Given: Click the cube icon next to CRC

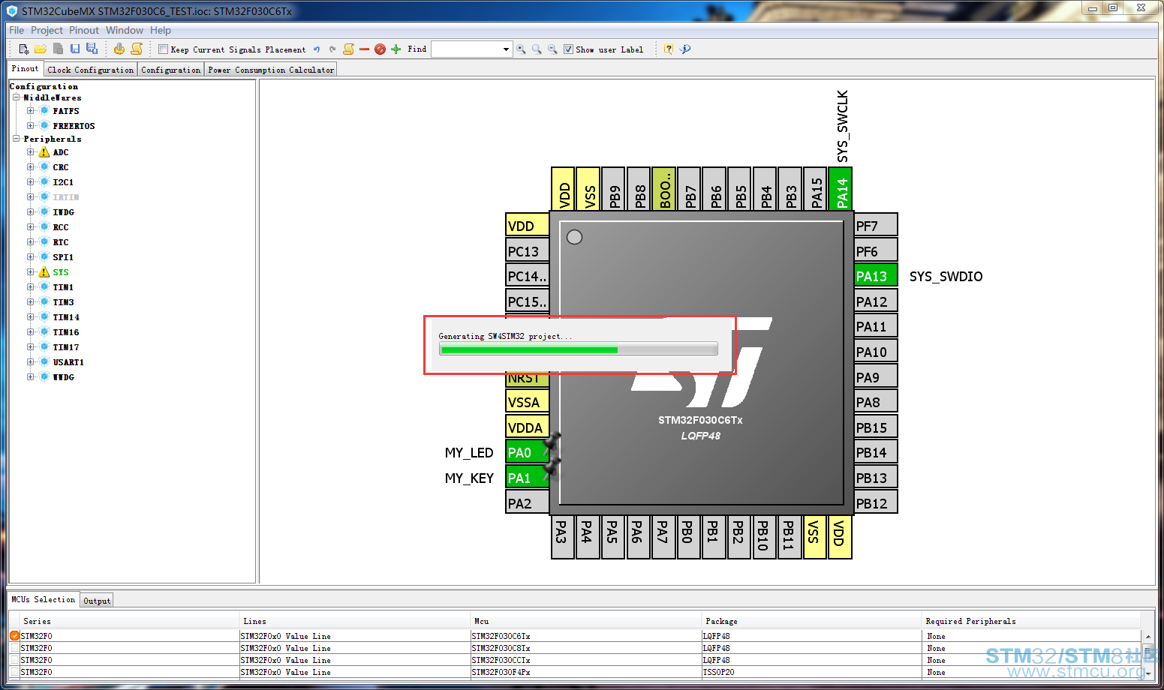Looking at the screenshot, I should coord(44,167).
